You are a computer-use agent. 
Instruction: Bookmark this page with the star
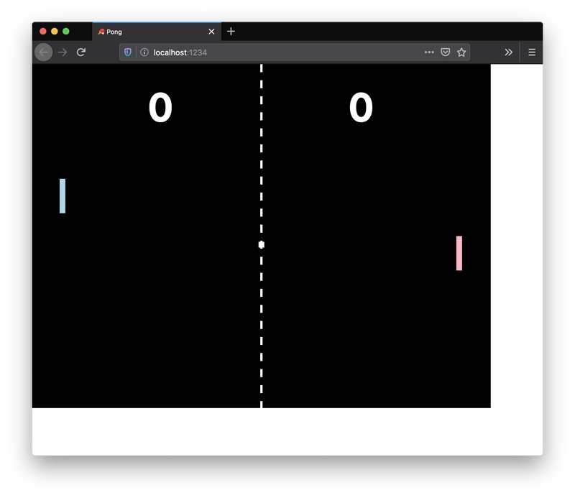461,52
